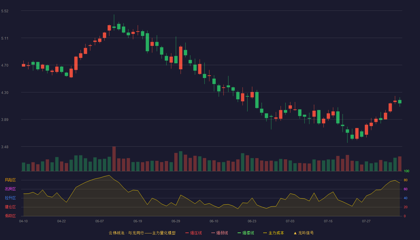
Task: Select the 低吸区 zone label
Action: pyautogui.click(x=10, y=216)
